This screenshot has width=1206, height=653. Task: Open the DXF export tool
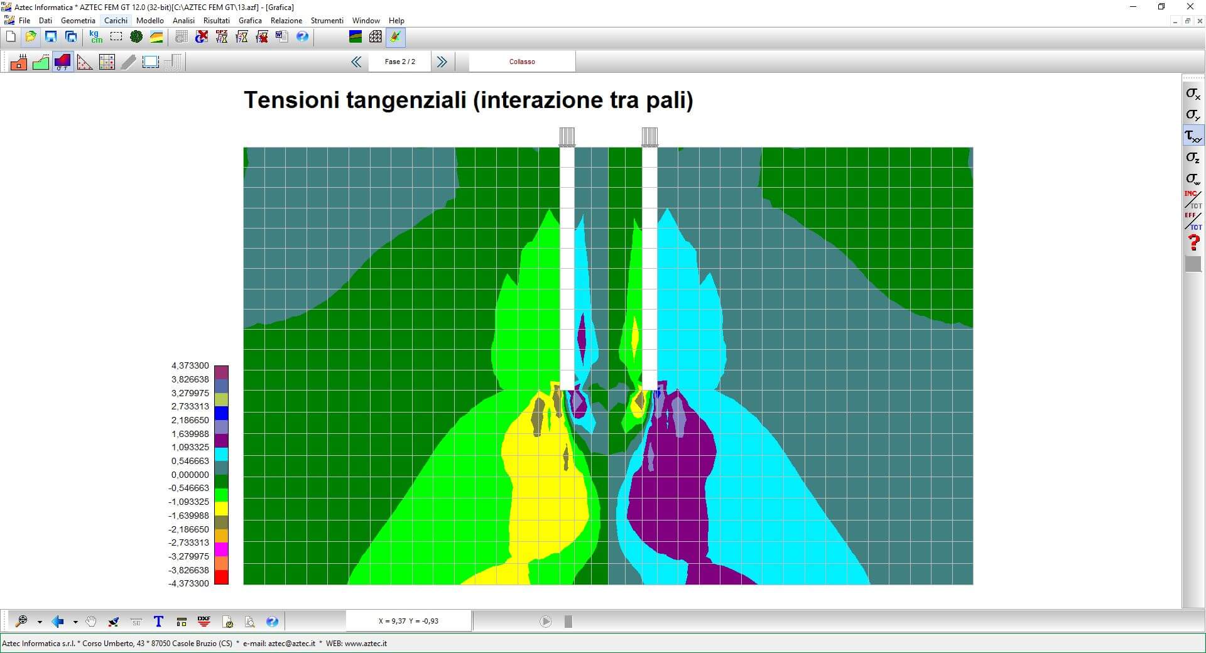click(204, 622)
